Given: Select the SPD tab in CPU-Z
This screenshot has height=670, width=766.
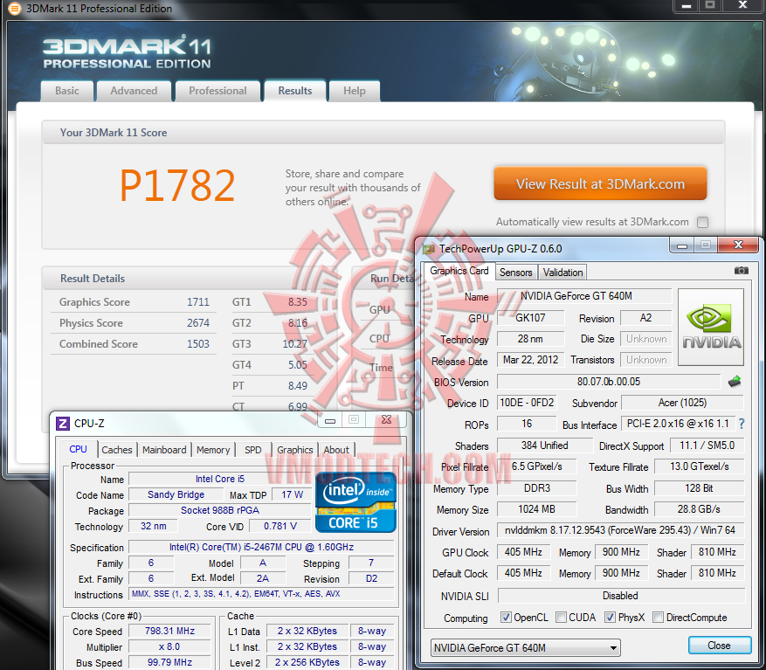Looking at the screenshot, I should [253, 450].
